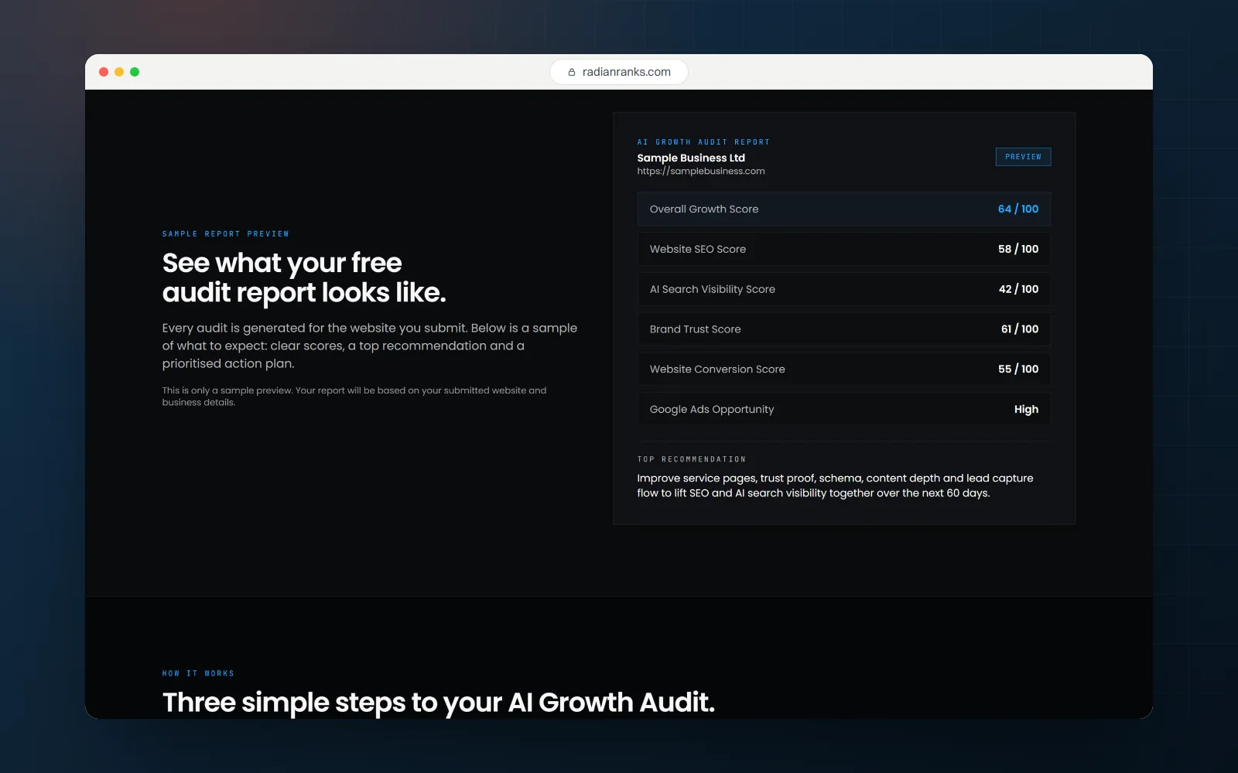Click the TOP RECOMMENDATION label
1238x773 pixels.
(692, 459)
